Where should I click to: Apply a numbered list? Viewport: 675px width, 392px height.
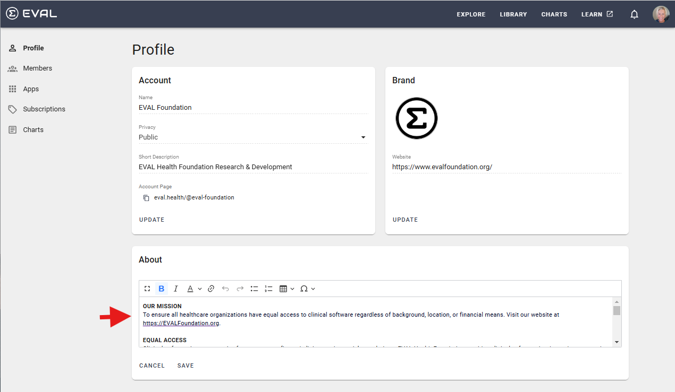(x=268, y=289)
